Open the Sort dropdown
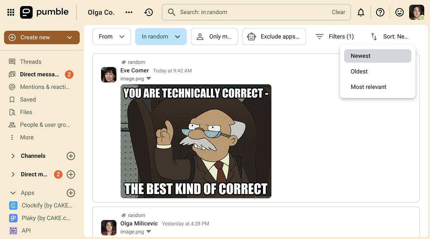This screenshot has height=239, width=430. coord(390,37)
